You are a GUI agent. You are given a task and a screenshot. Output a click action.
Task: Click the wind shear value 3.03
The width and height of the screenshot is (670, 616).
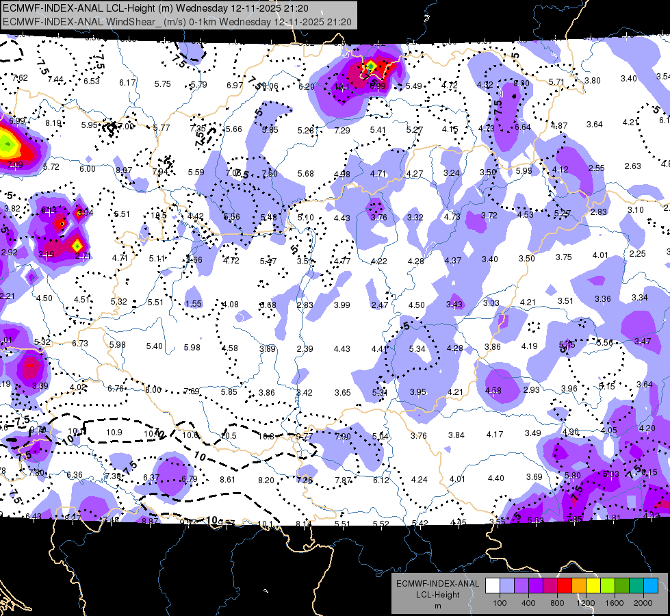point(491,303)
